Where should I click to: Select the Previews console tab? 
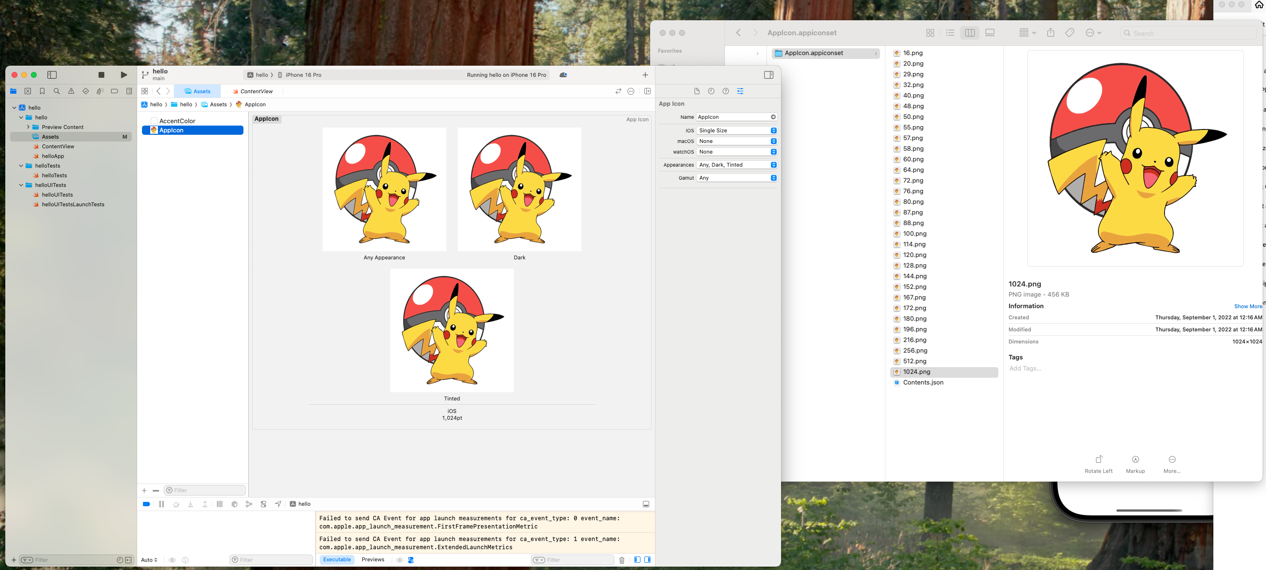(x=372, y=560)
